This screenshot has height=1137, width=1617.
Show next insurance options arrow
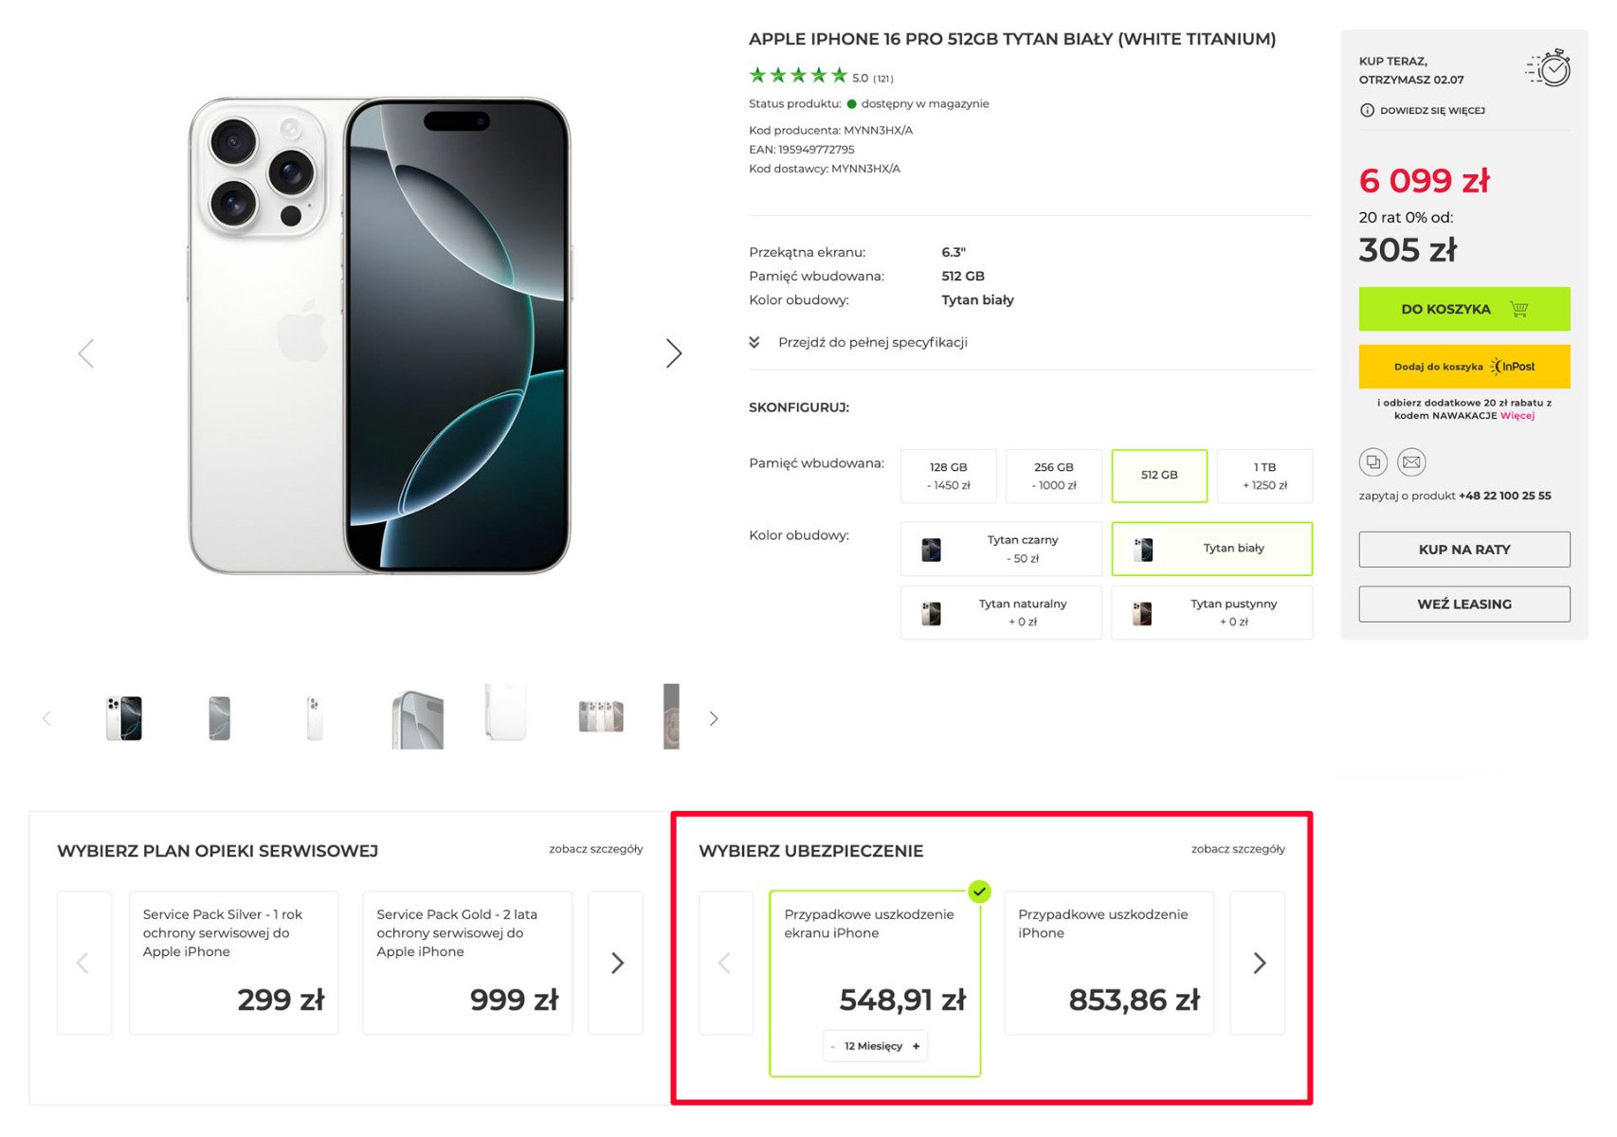[1258, 963]
